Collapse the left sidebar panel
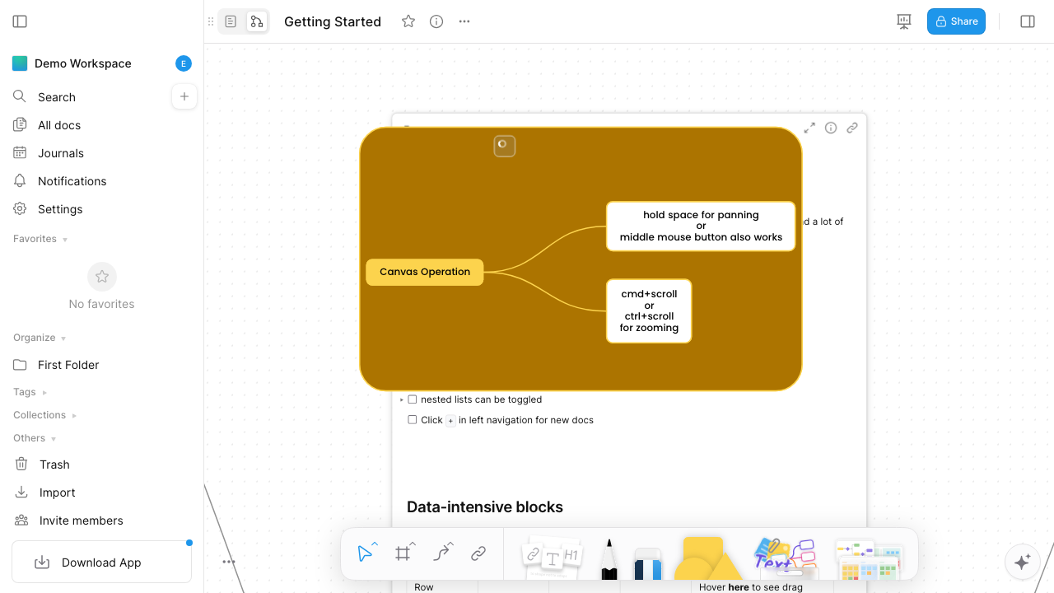 pyautogui.click(x=20, y=21)
